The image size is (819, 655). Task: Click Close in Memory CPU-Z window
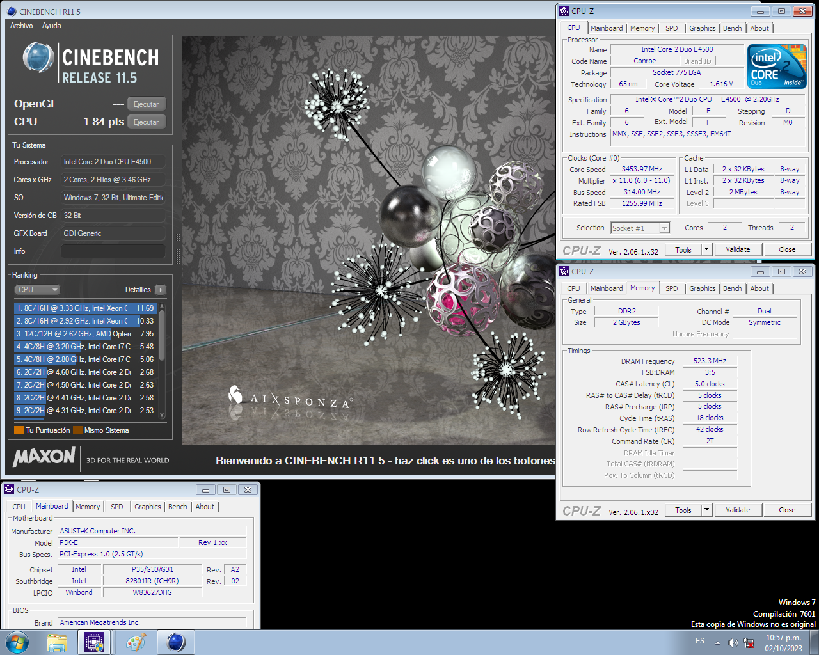click(x=787, y=510)
